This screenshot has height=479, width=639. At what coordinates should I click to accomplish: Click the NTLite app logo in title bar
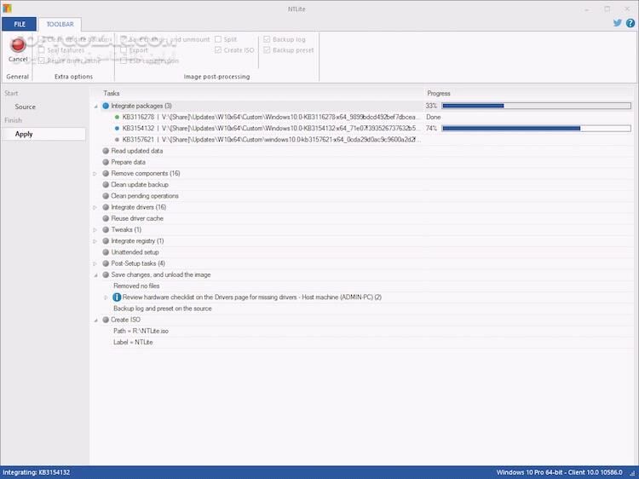click(7, 8)
